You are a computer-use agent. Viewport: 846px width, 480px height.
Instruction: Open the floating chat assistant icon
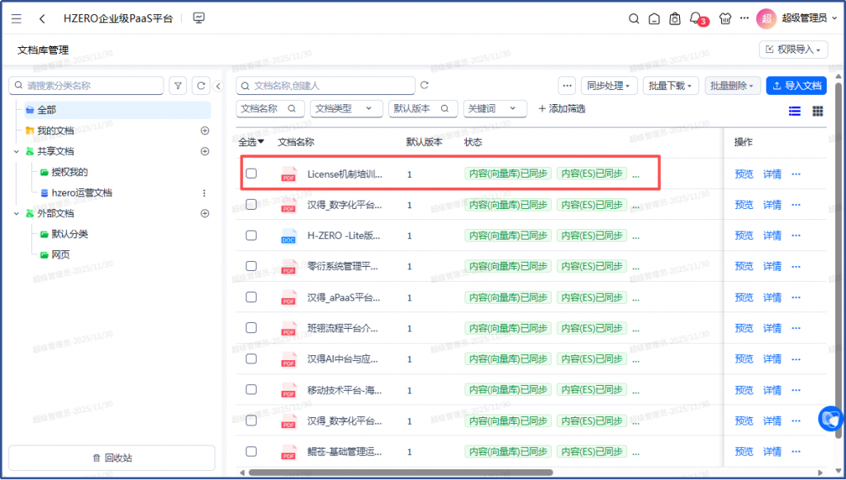829,418
